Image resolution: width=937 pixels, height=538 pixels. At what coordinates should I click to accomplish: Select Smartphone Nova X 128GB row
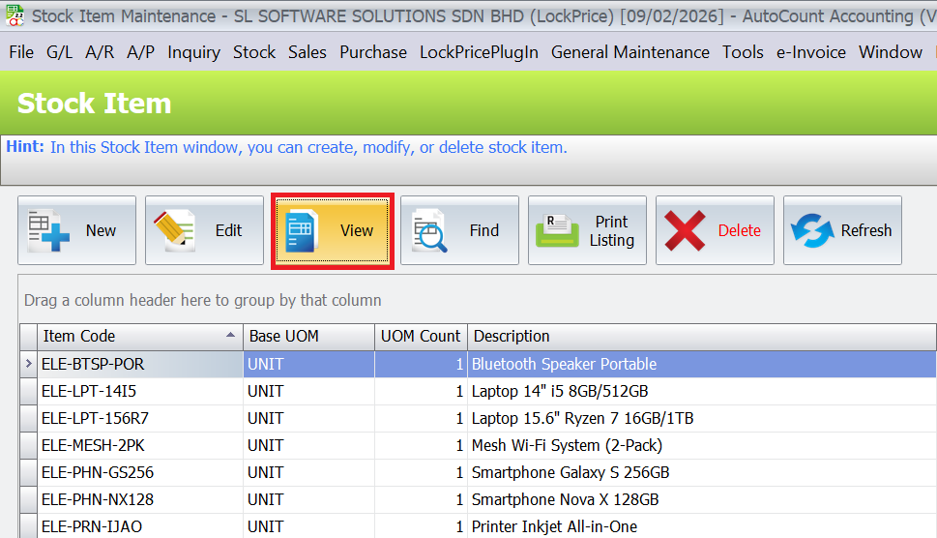point(565,499)
